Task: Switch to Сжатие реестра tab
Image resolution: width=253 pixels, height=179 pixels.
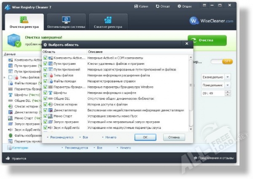Action: coord(108,22)
